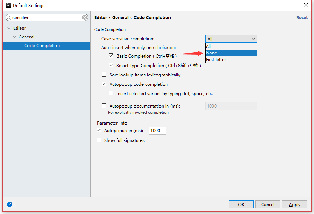Click the Reset link
This screenshot has height=214, width=314.
[x=302, y=18]
